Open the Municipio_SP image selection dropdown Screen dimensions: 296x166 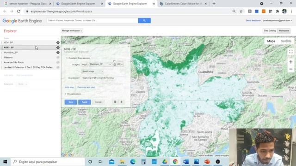100,65
